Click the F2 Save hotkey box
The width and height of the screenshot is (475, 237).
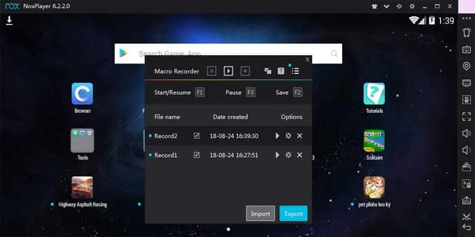point(297,92)
